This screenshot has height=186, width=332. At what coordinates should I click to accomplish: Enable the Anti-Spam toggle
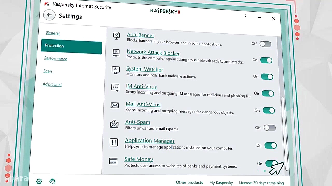point(270,128)
